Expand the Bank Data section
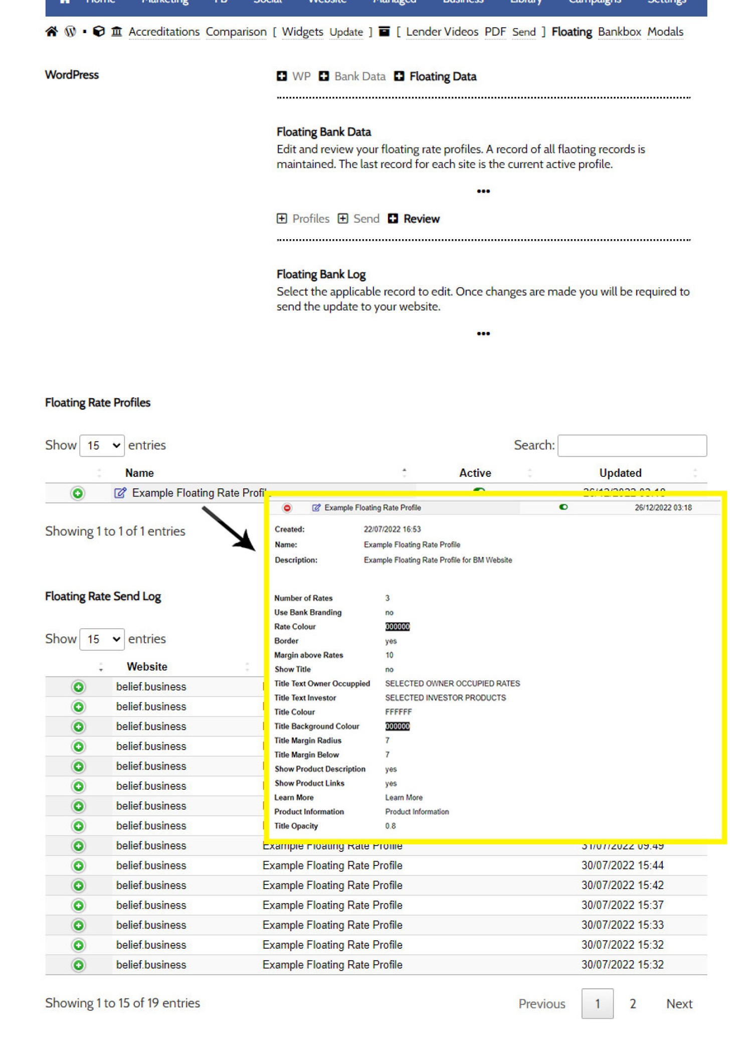752x1043 pixels. click(352, 76)
